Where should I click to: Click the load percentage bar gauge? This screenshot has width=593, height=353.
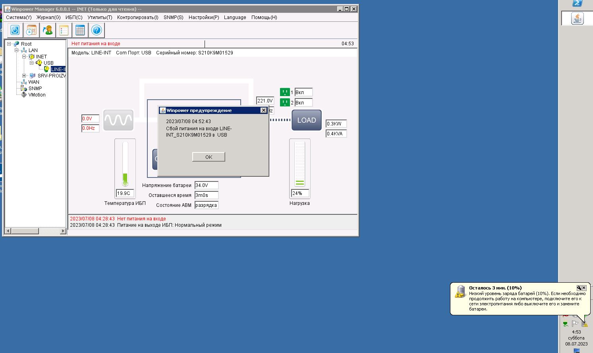(299, 164)
